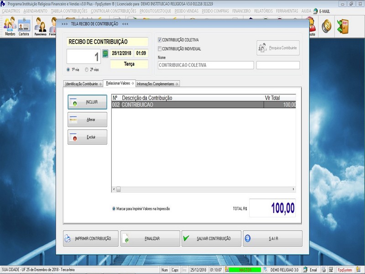Image resolution: width=365 pixels, height=274 pixels.
Task: Click the FINALIZAR button label
Action: click(152, 238)
